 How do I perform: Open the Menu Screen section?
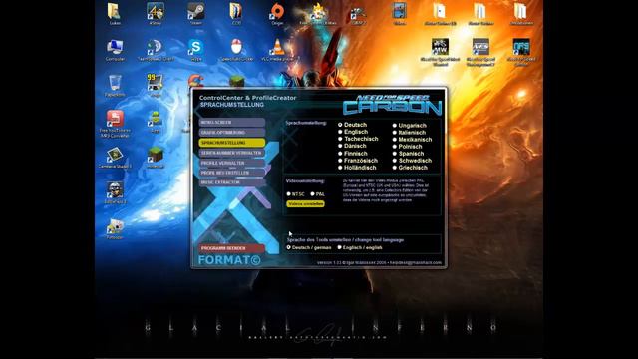pyautogui.click(x=232, y=122)
